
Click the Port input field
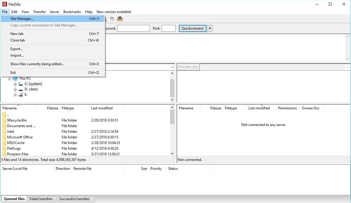coord(169,28)
